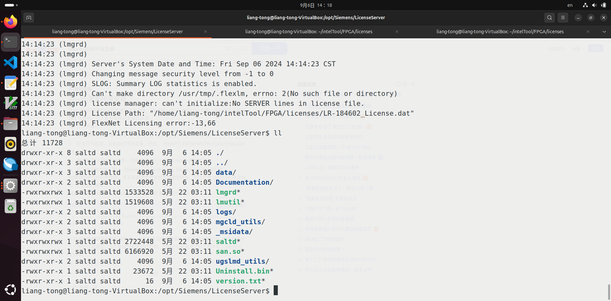Open Thunderbird mail from the dock
The height and width of the screenshot is (301, 611).
tap(10, 165)
